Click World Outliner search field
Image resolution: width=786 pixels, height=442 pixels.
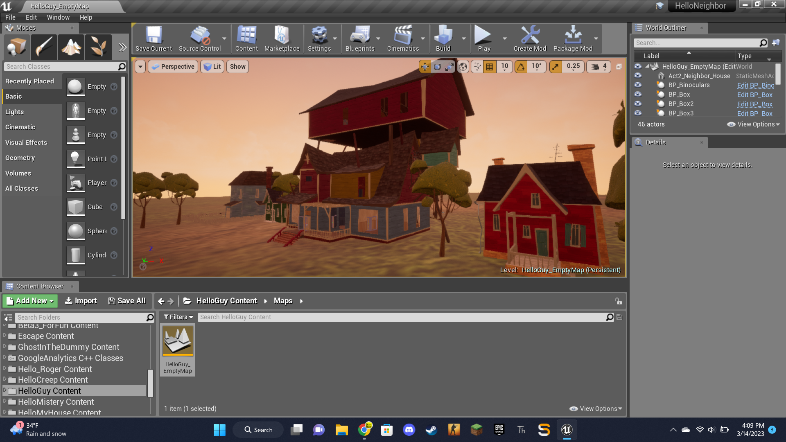(x=700, y=43)
